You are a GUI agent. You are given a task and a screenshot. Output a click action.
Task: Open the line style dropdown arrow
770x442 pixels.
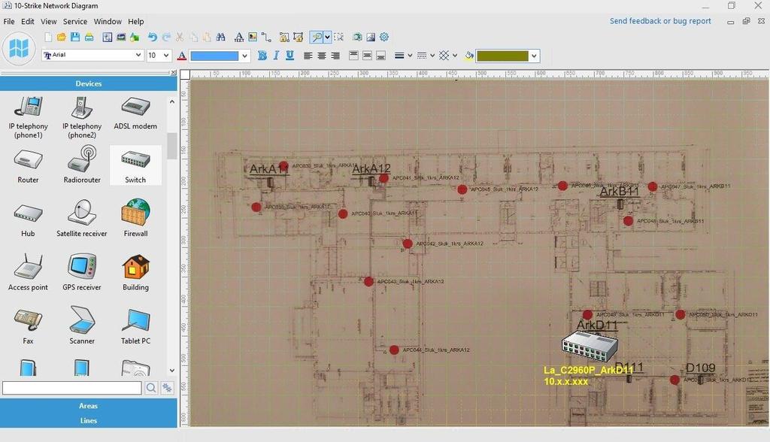pos(432,56)
